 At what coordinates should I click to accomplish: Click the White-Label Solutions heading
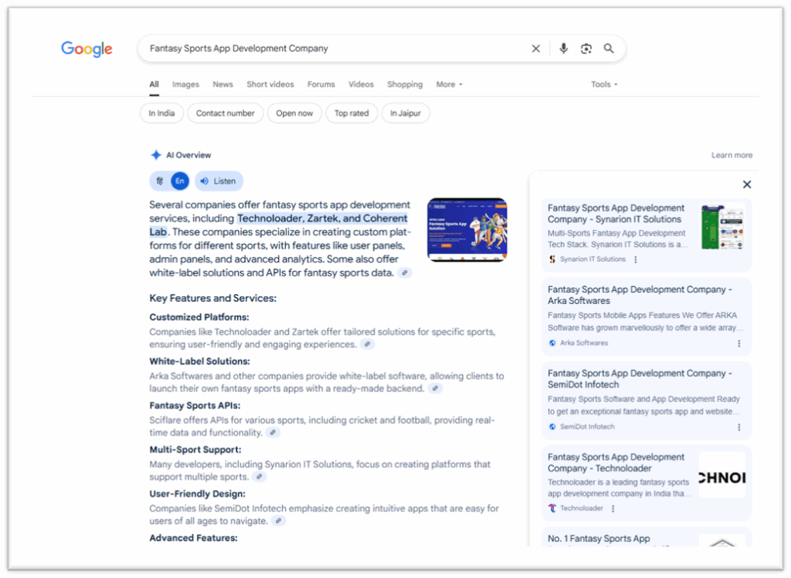pos(200,361)
